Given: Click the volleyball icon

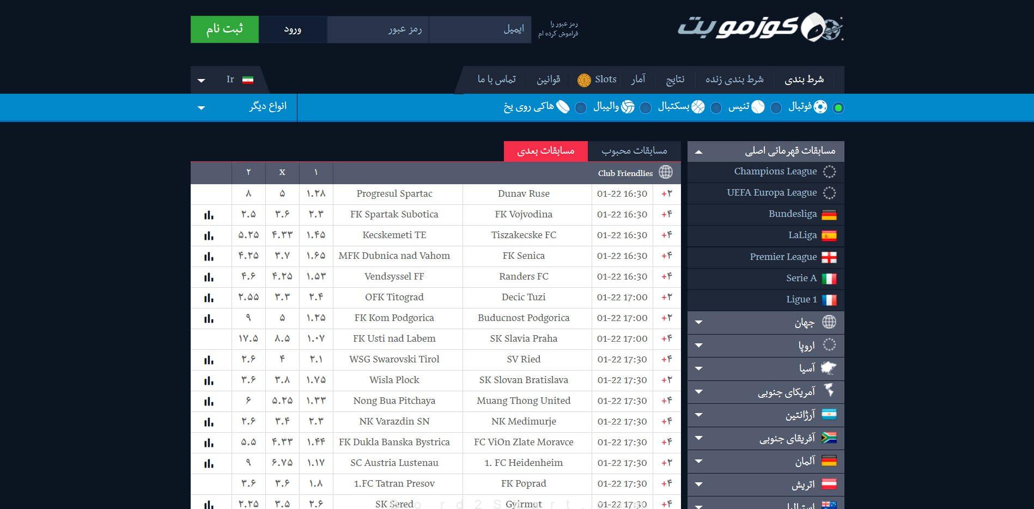Looking at the screenshot, I should [628, 107].
